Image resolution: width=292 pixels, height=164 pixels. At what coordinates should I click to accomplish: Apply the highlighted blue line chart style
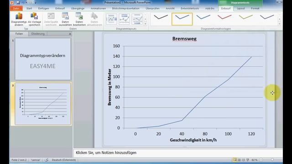pos(182,19)
